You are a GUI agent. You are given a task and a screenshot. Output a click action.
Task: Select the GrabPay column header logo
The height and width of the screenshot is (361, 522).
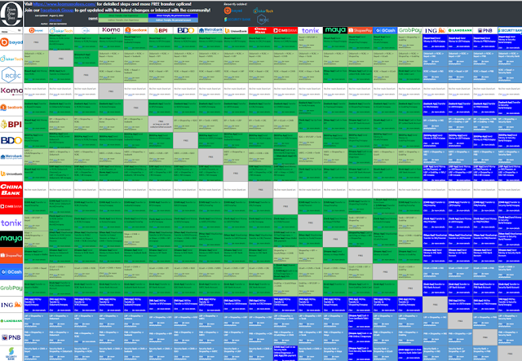point(409,30)
